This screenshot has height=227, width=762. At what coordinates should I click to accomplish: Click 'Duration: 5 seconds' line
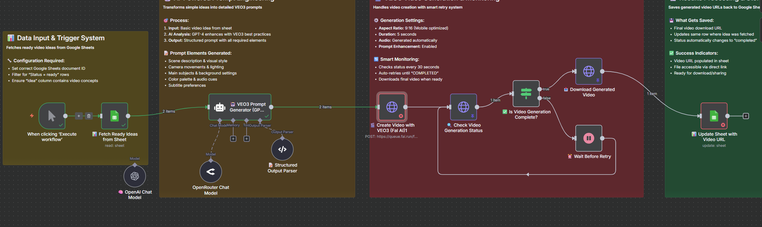(397, 34)
